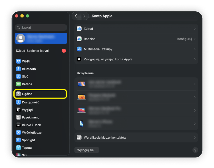Click the Weryfikacja kluczy kontaktów icon
Screen dimensions: 214x168
[x=79, y=138]
